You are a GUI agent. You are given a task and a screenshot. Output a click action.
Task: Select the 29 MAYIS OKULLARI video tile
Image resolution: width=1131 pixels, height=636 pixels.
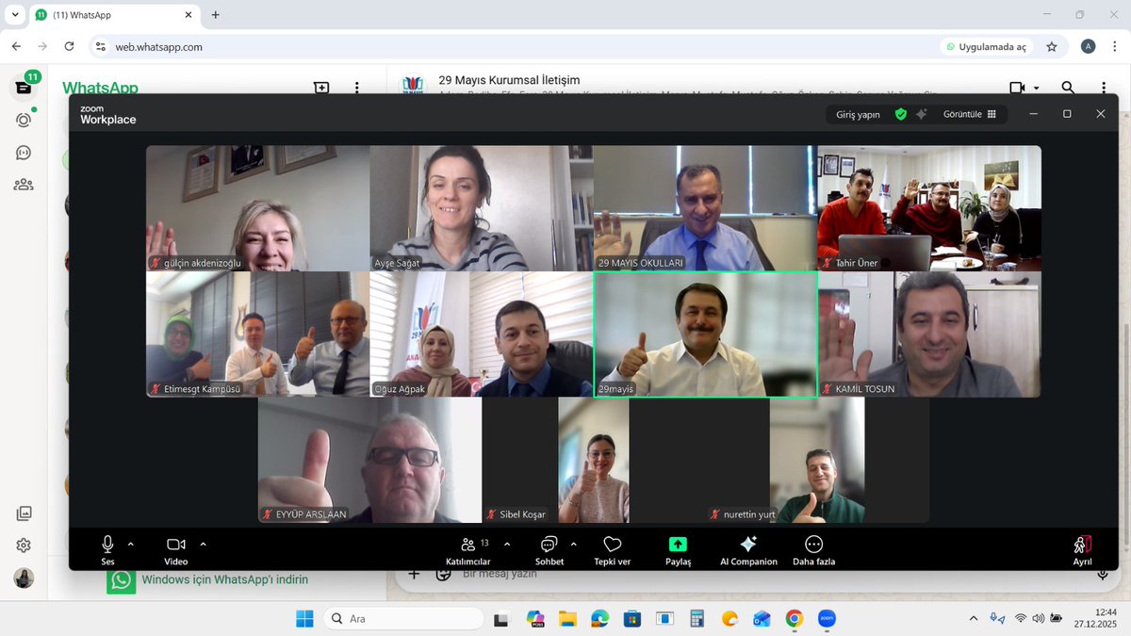click(705, 208)
